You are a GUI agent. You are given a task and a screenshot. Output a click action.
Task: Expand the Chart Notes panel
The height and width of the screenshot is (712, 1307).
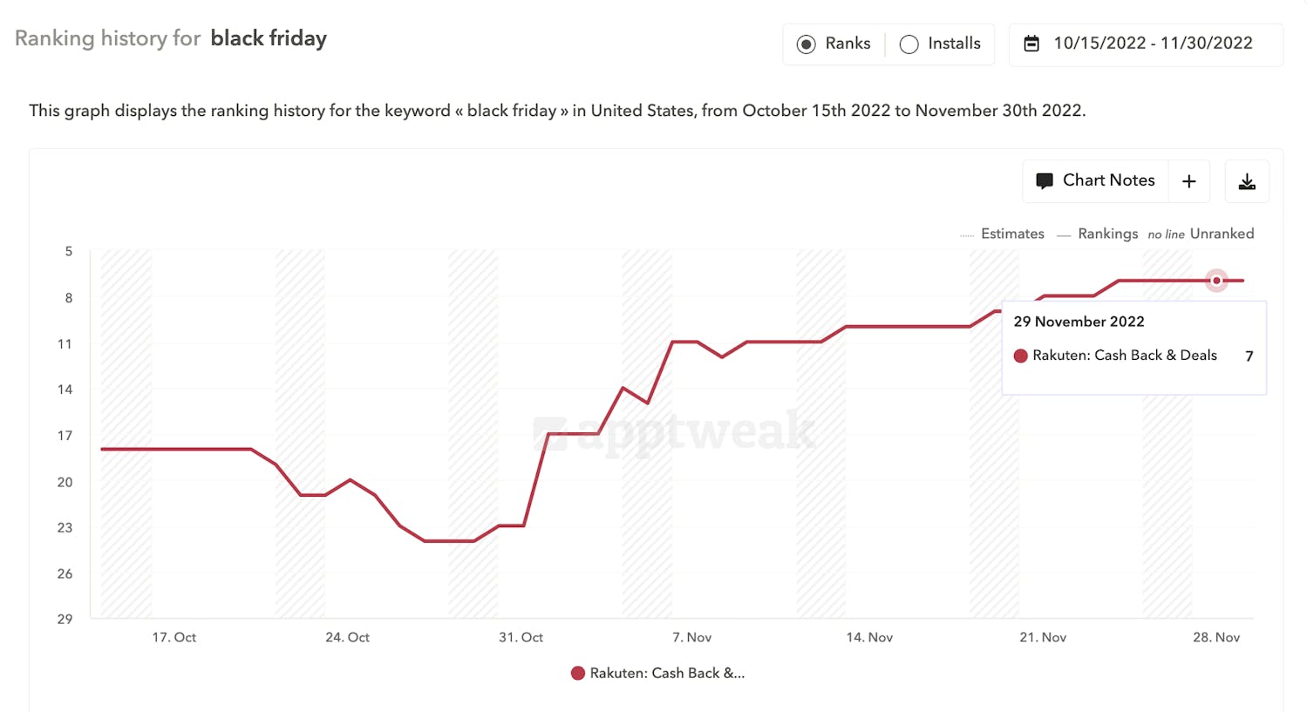(x=1108, y=180)
